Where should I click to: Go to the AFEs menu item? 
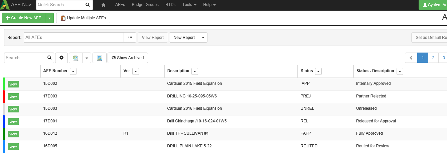point(120,5)
